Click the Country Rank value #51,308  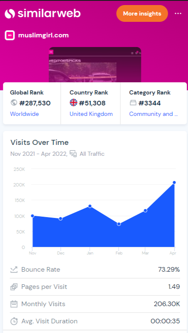92,103
